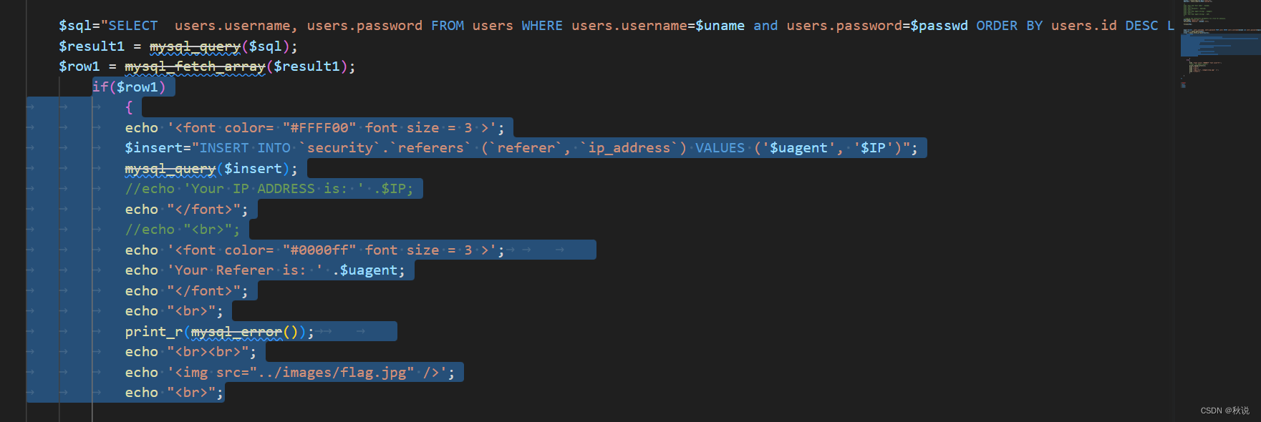This screenshot has width=1261, height=422.
Task: Click the 'Your Referer is' echo line
Action: pyautogui.click(x=265, y=270)
